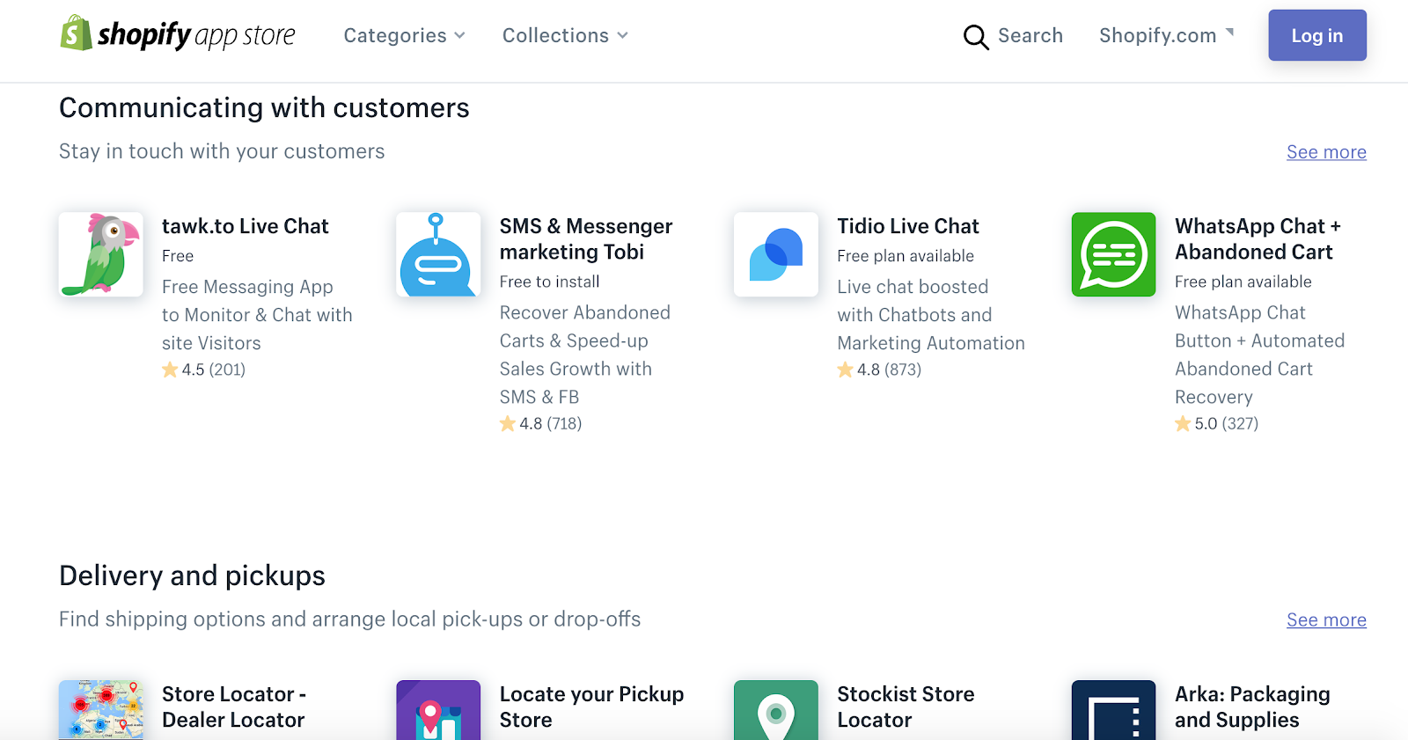
Task: Click the Tidio 4.8 (873) rating
Action: pos(879,370)
